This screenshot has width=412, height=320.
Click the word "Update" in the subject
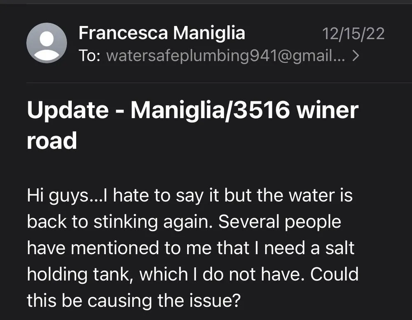coord(68,112)
